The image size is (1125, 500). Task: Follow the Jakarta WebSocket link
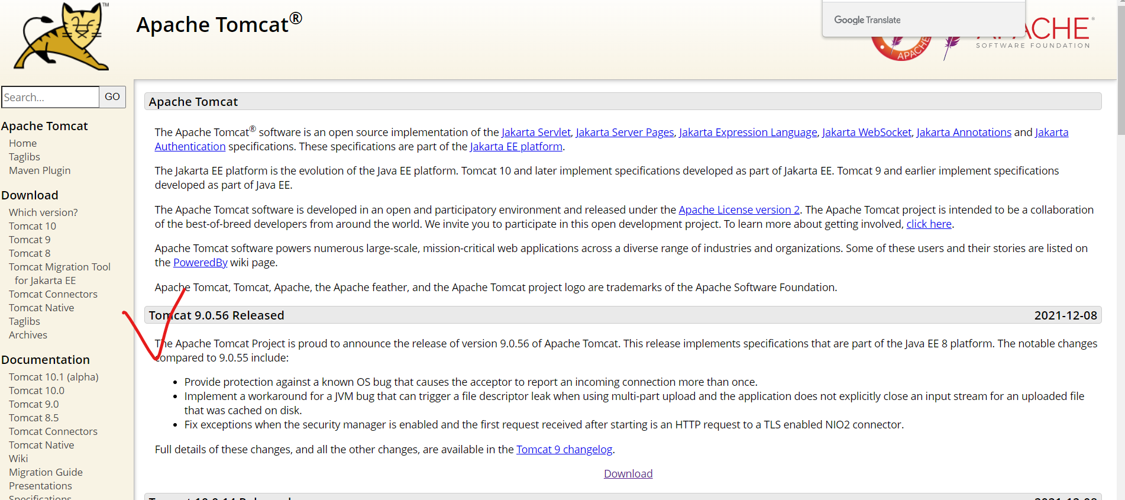click(x=867, y=133)
